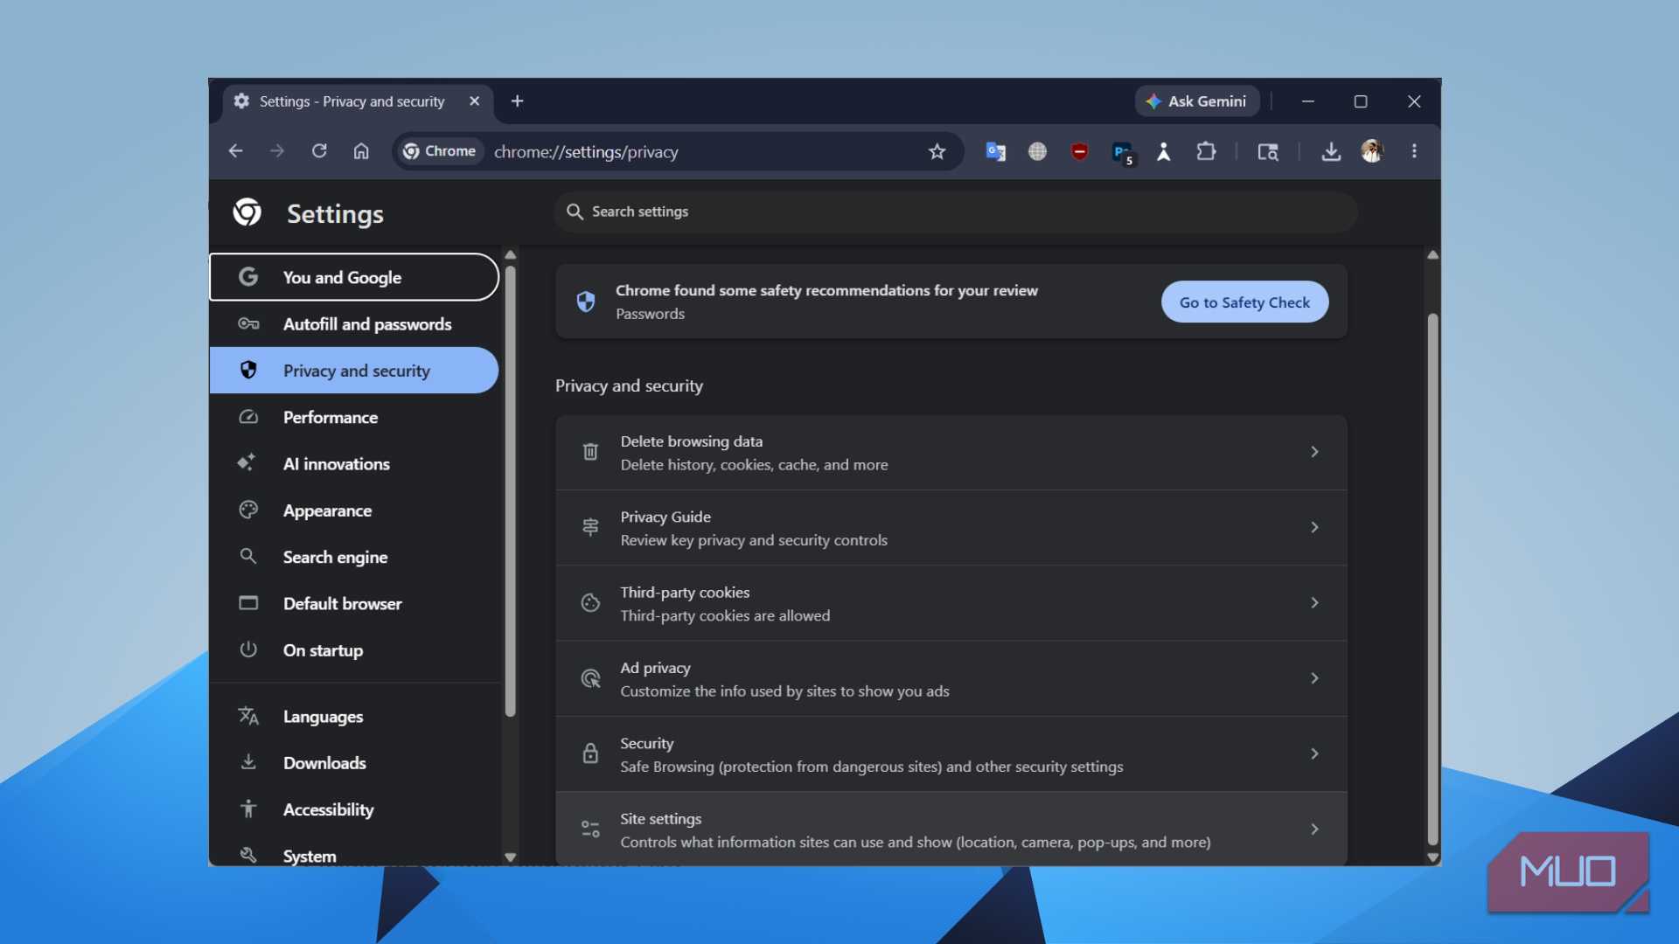The width and height of the screenshot is (1679, 944).
Task: Open Autofill and passwords section
Action: (353, 324)
